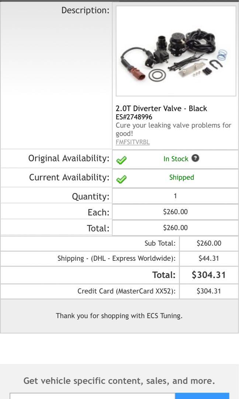Click the 2.0T Diverter Valve - Black title

click(161, 108)
